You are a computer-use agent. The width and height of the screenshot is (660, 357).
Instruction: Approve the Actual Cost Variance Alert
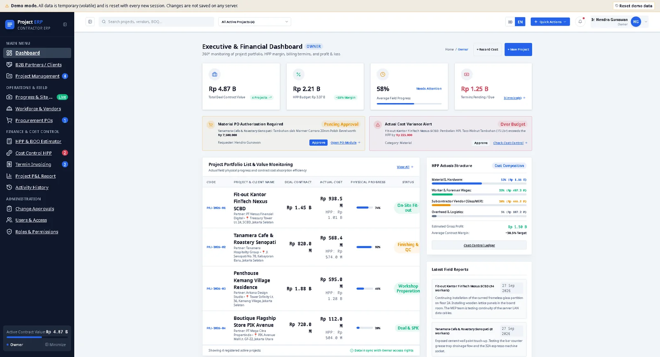click(x=481, y=143)
